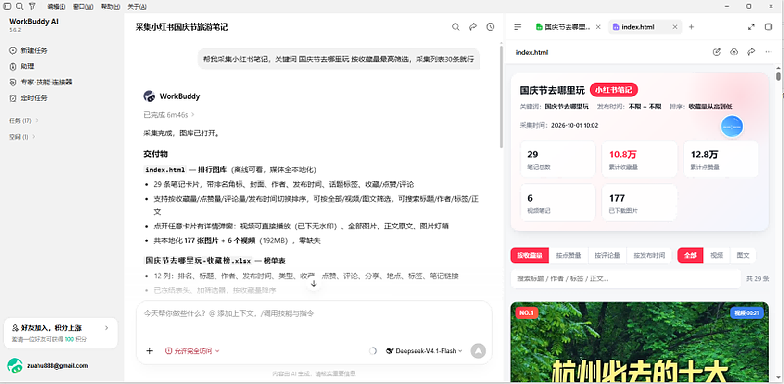Sort notes by 按点赞量

pyautogui.click(x=569, y=255)
